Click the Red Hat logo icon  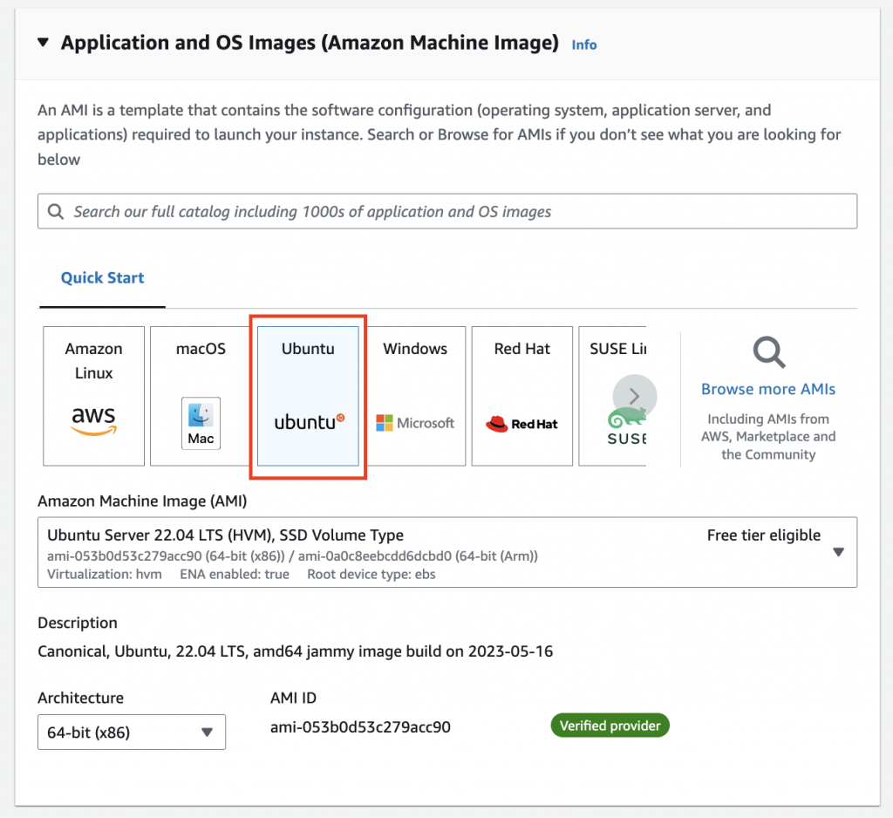[x=521, y=424]
